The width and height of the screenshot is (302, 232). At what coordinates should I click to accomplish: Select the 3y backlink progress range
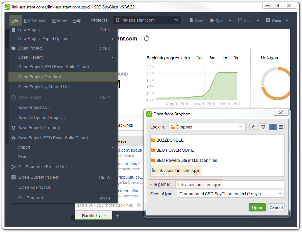[236, 58]
